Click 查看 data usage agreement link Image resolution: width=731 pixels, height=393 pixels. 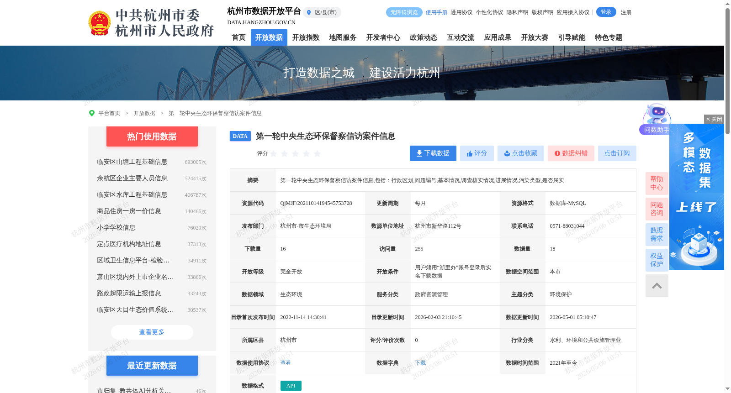tap(286, 363)
